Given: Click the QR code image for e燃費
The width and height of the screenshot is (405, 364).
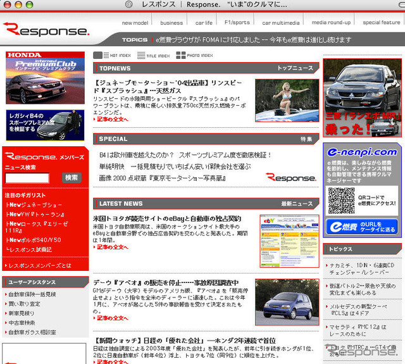Looking at the screenshot, I should pyautogui.click(x=342, y=201).
